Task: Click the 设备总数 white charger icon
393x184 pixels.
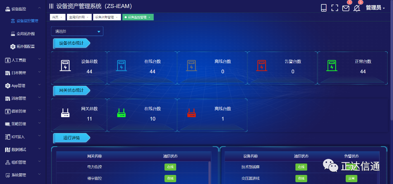Action: pos(65,65)
